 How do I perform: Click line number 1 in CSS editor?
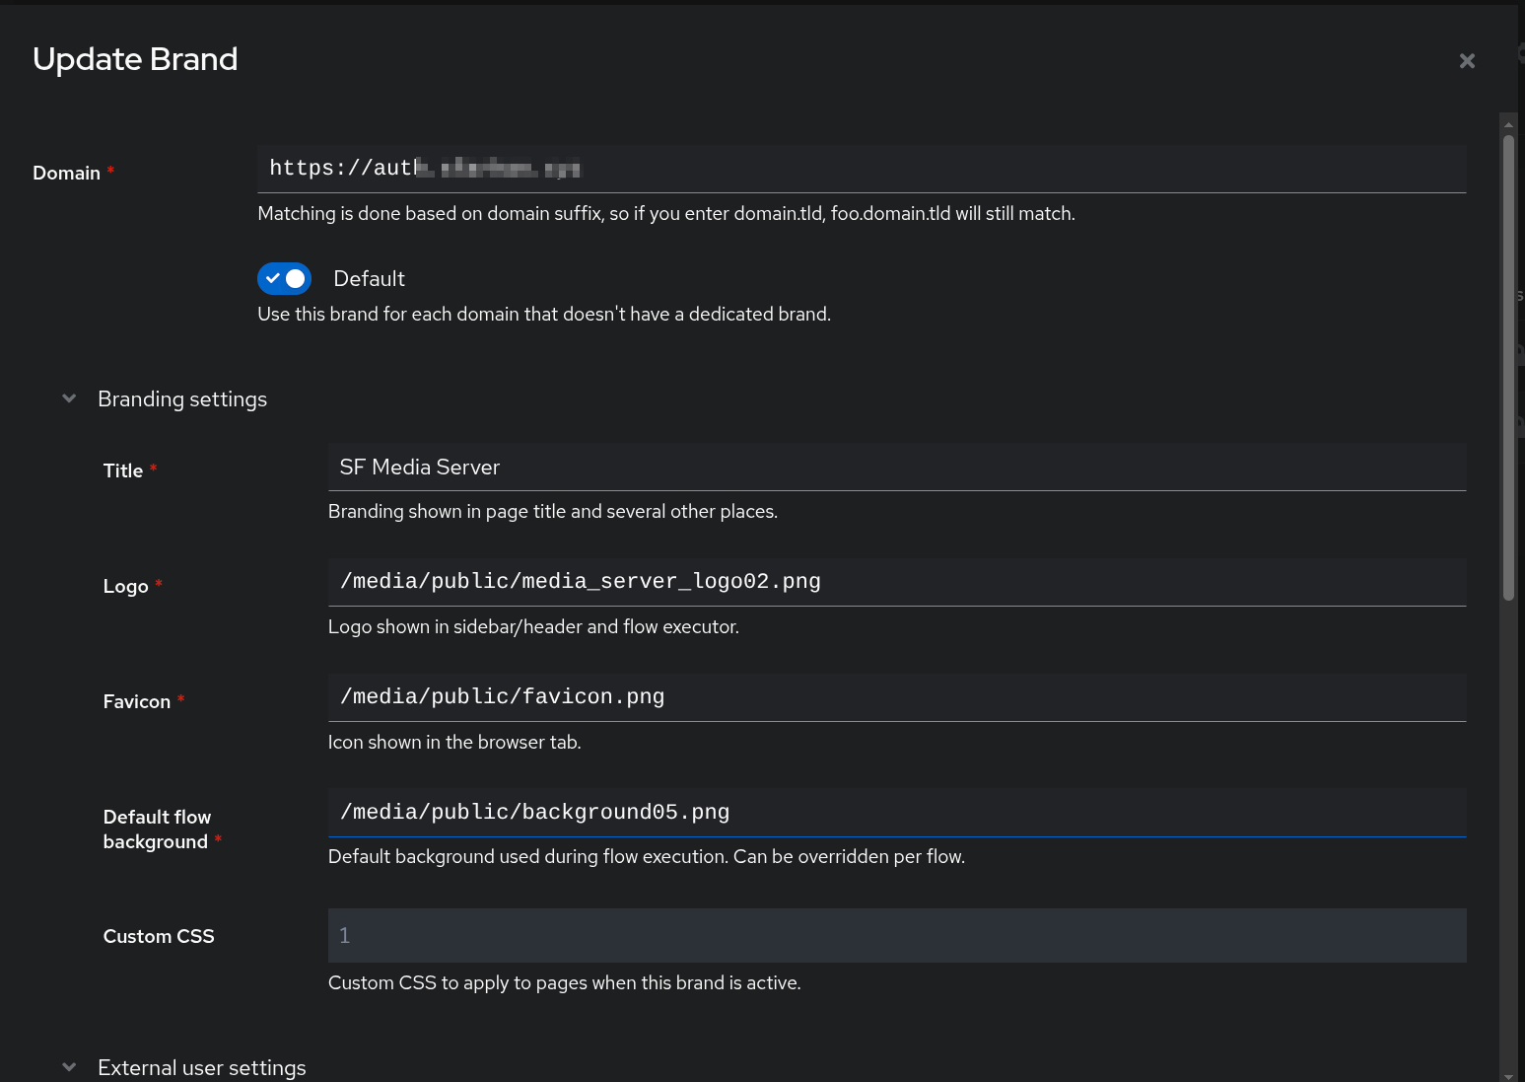(x=344, y=935)
